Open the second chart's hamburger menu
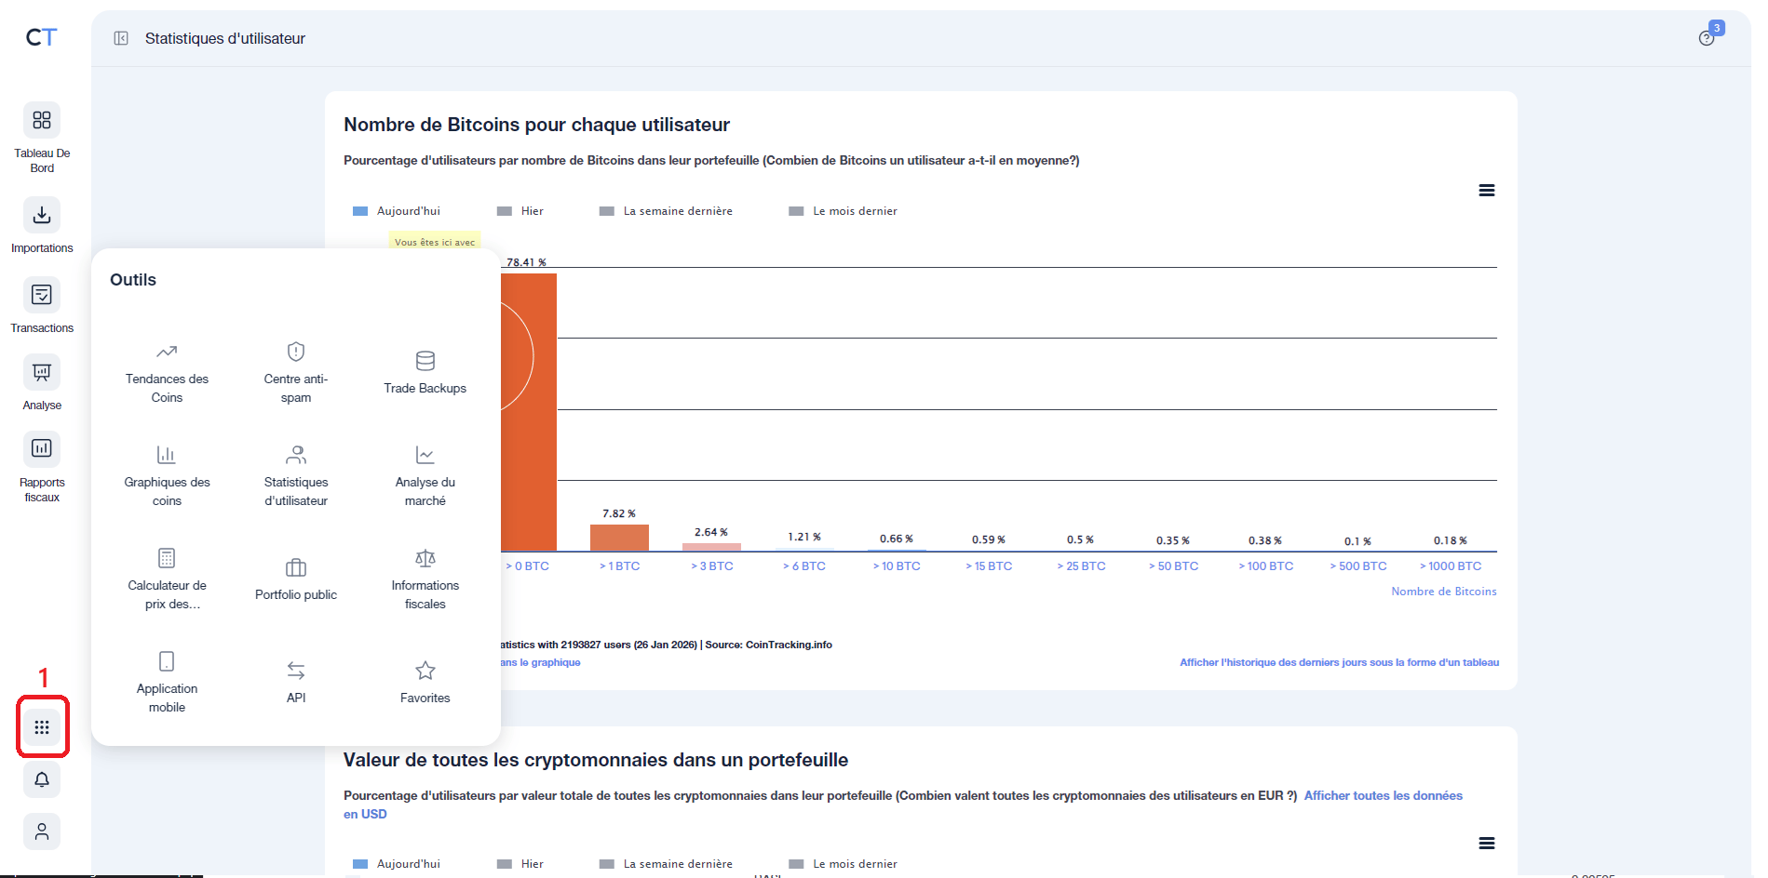1768x878 pixels. coord(1486,844)
